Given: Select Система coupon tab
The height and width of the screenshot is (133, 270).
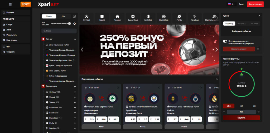Looking at the screenshot, I should tap(254, 24).
